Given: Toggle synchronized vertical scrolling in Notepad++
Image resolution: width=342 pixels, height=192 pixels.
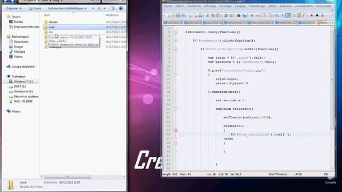Looking at the screenshot, I should 265,15.
